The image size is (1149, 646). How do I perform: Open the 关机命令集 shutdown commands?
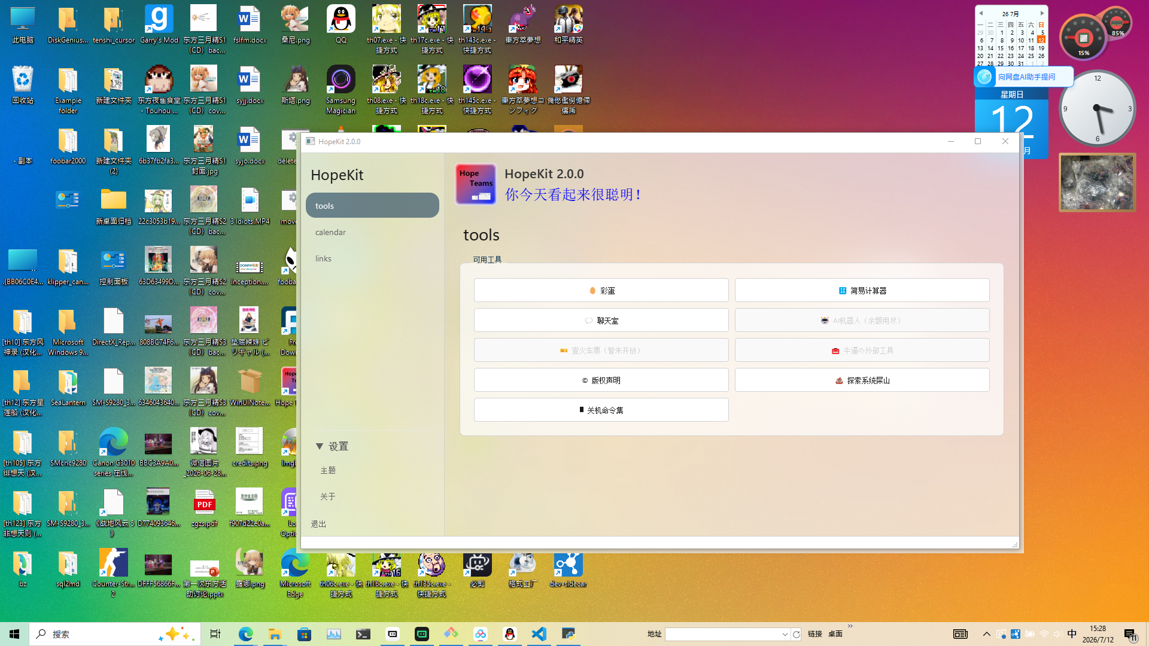coord(601,410)
